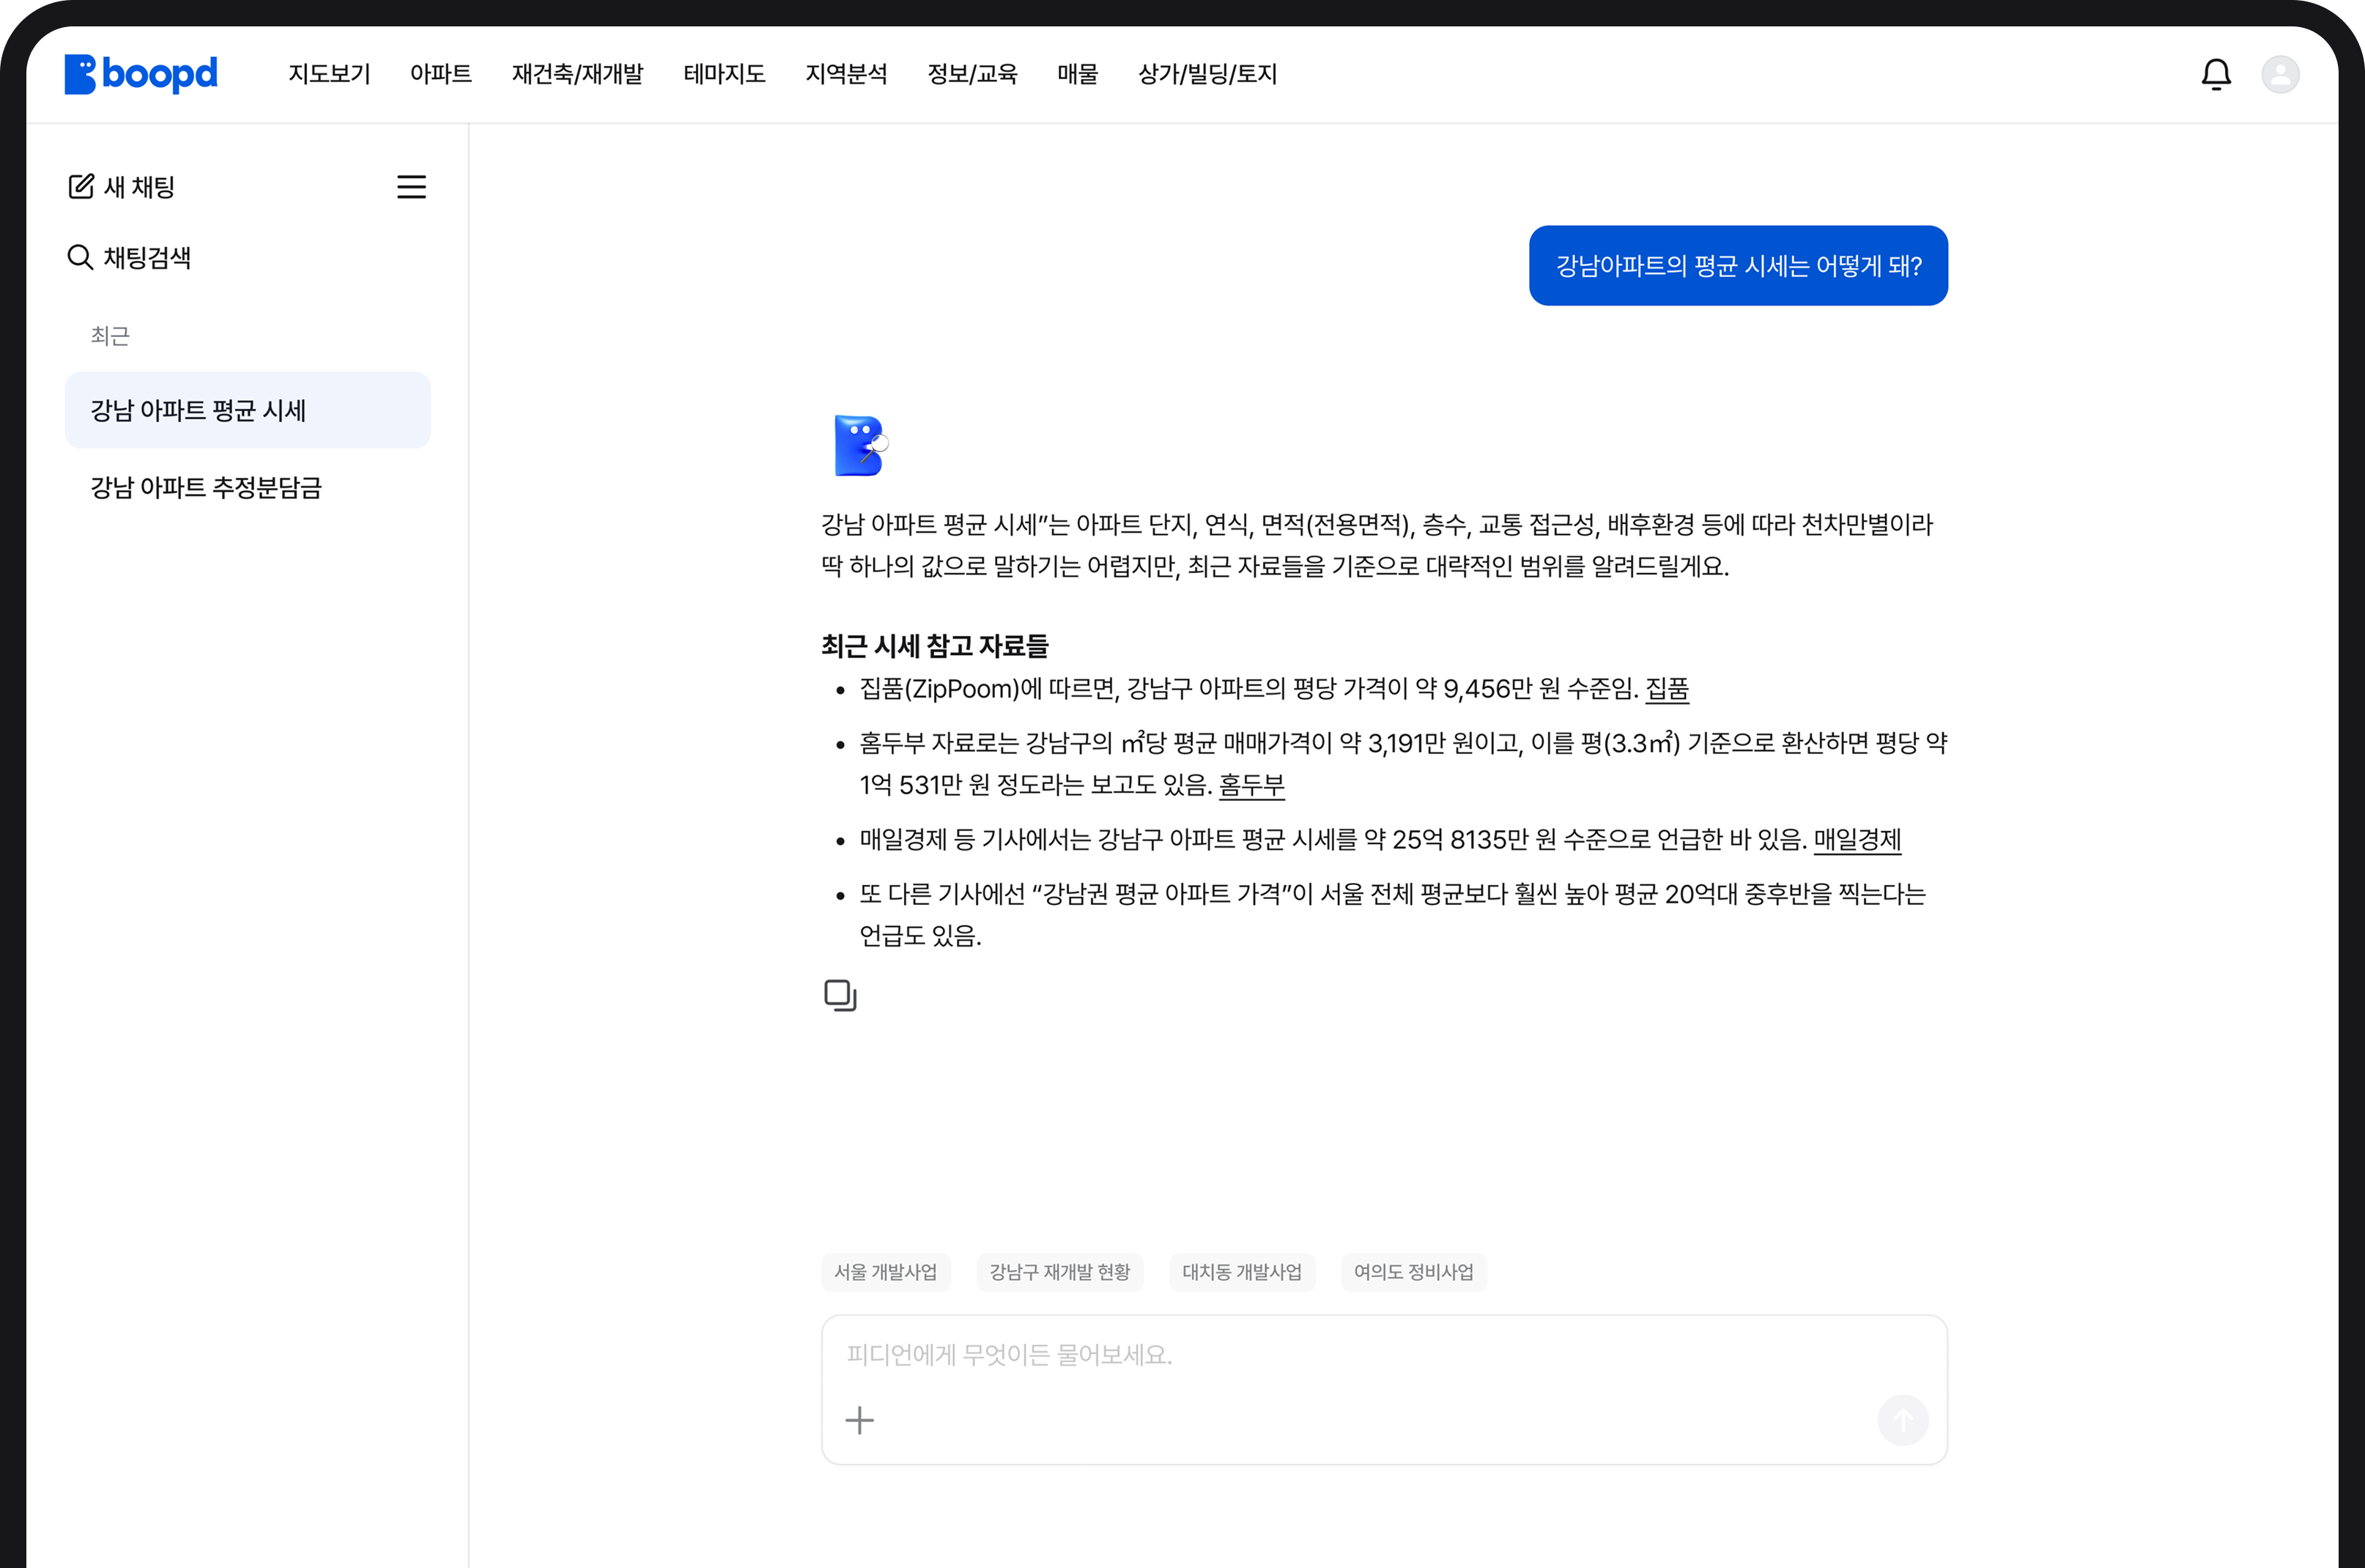Click the boopd logo
Screen dimensions: 2365x1568
coord(140,74)
